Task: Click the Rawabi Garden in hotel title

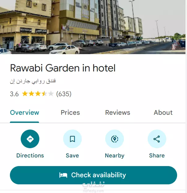Action: (x=63, y=68)
